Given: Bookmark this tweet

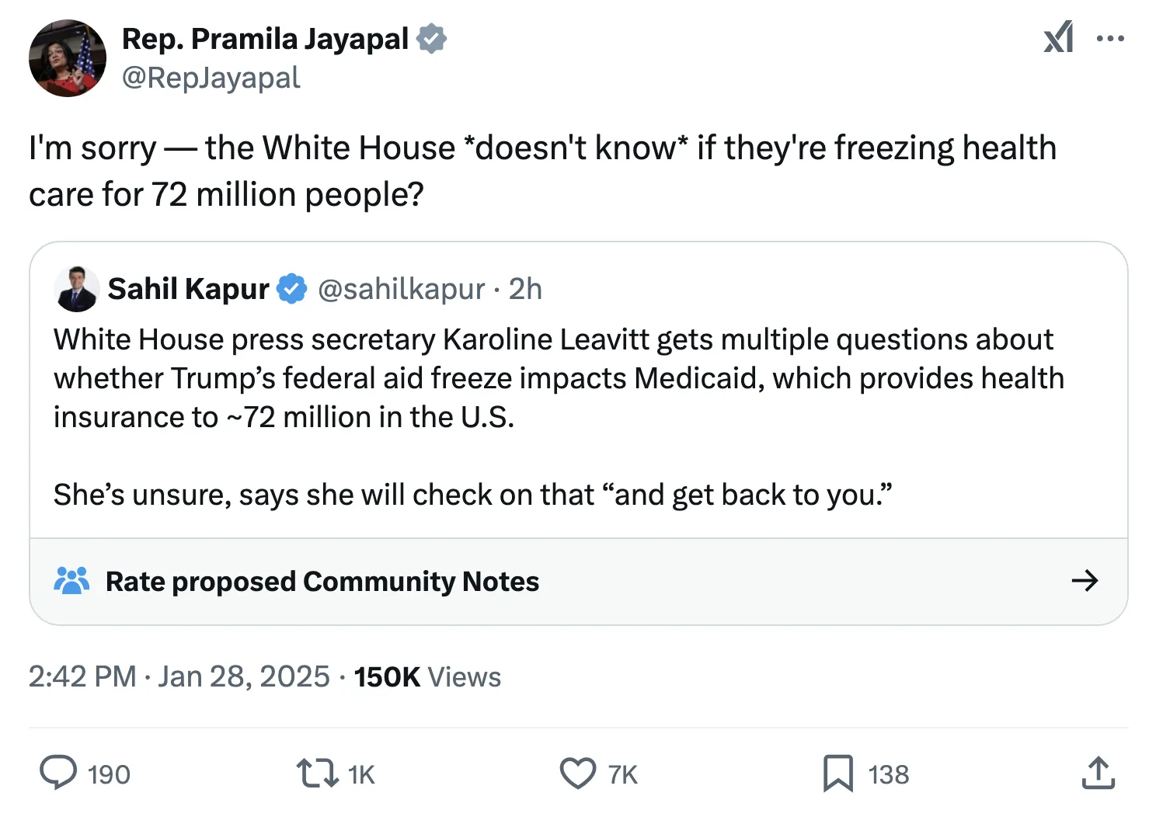Looking at the screenshot, I should pos(837,773).
